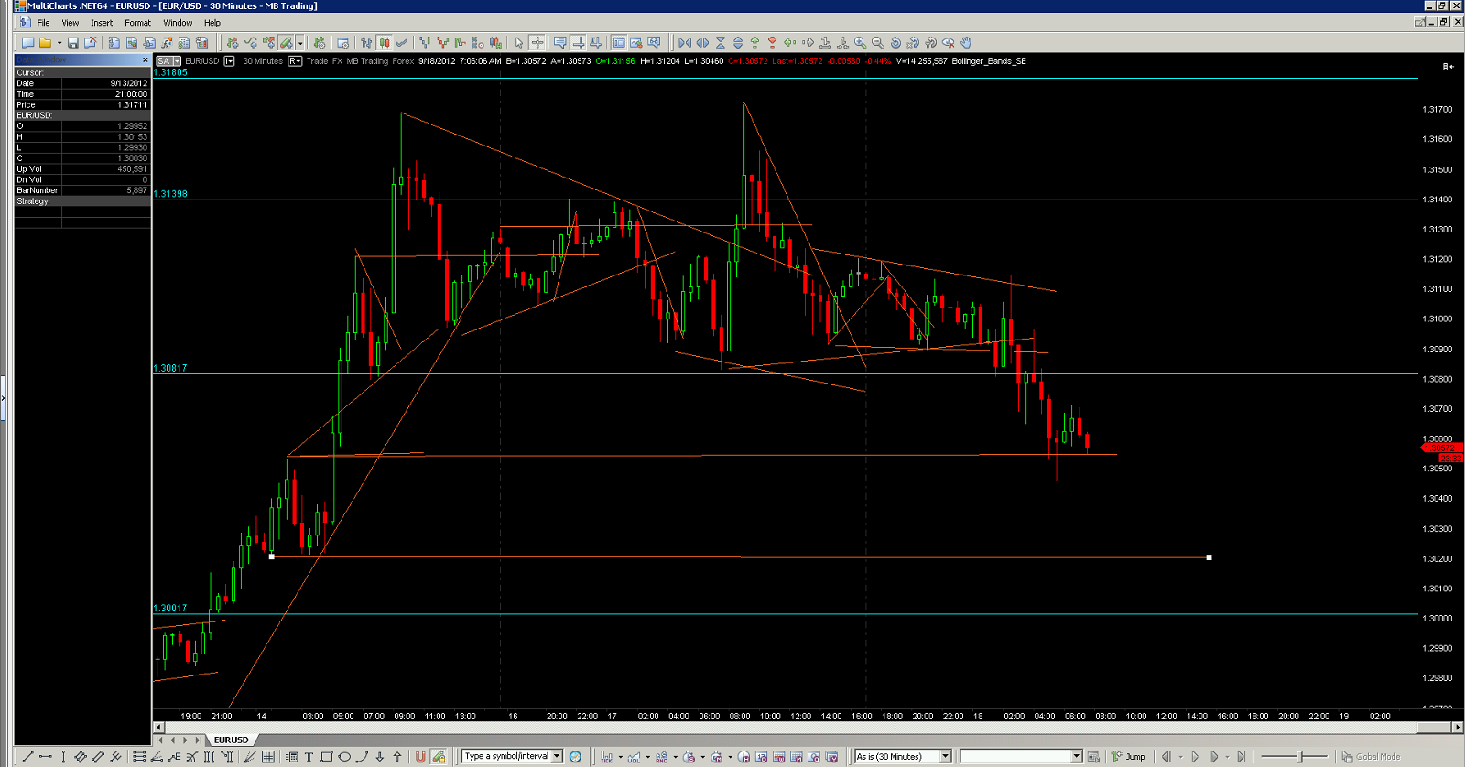
Task: Open the Help menu
Action: 212,23
